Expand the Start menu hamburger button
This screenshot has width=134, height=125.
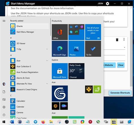(x=4, y=21)
